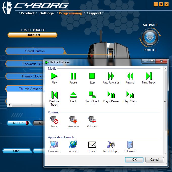Select the Calculator launch icon
The width and height of the screenshot is (172, 172).
(x=130, y=145)
